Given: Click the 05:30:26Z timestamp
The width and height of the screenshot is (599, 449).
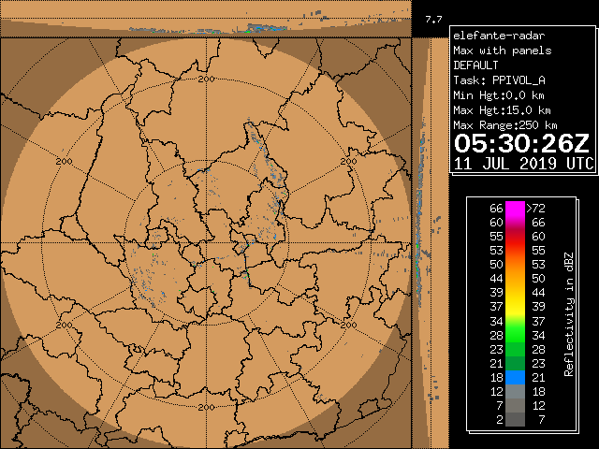Looking at the screenshot, I should (522, 144).
